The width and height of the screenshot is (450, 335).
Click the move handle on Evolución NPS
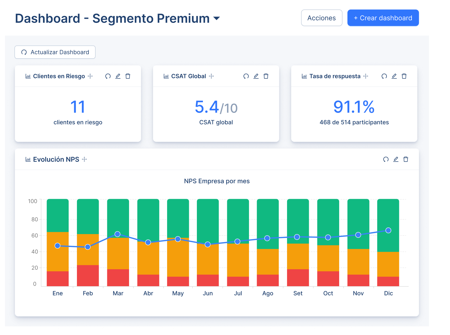coord(84,159)
